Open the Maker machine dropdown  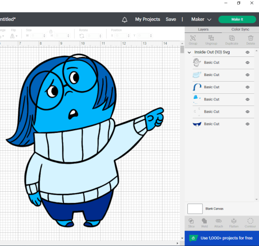(201, 19)
